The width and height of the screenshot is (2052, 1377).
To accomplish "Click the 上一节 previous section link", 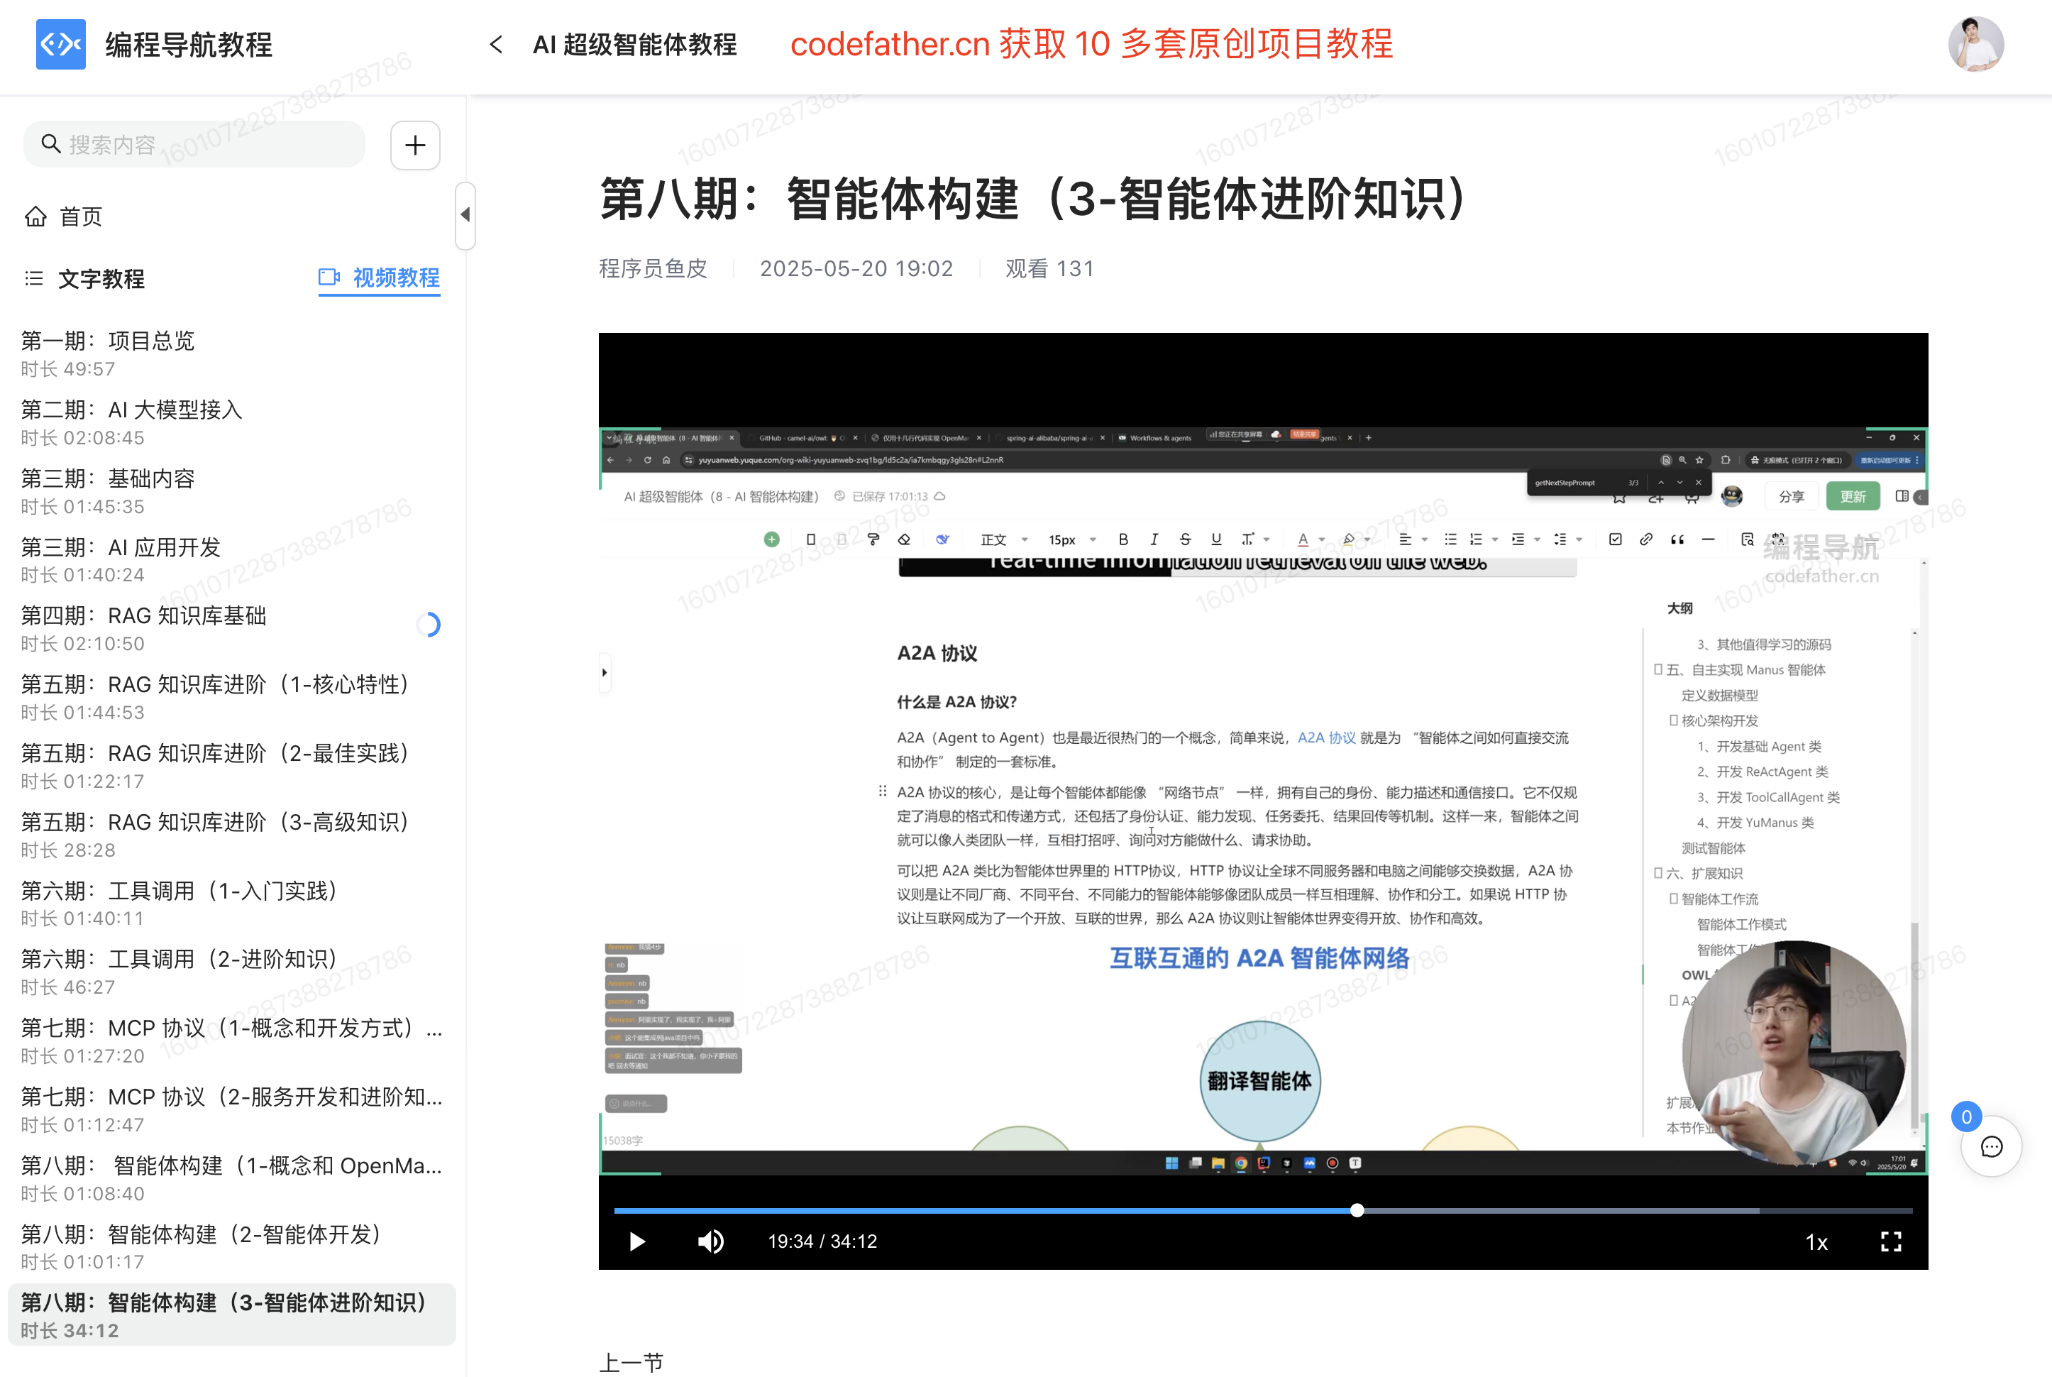I will click(631, 1361).
